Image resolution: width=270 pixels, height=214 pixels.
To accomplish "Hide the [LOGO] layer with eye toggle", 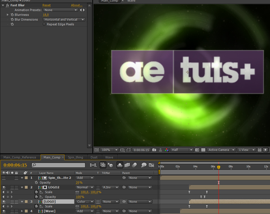I will 4,201.
